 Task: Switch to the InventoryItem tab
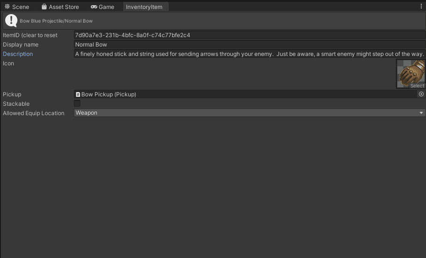[x=144, y=7]
